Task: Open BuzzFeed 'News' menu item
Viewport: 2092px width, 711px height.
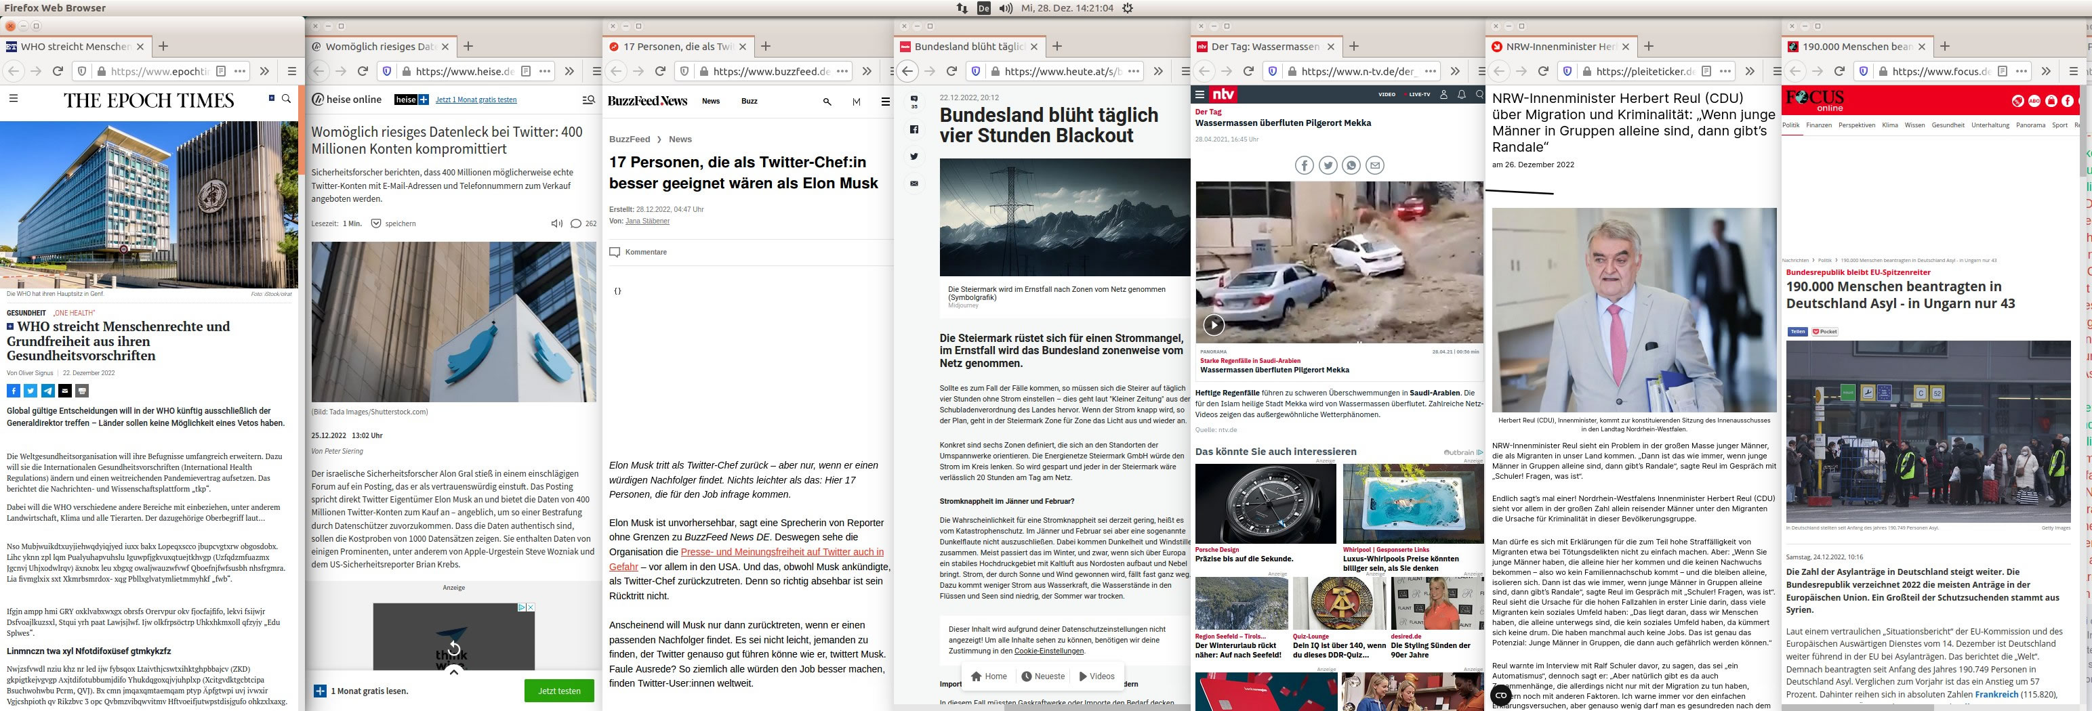Action: coord(711,102)
